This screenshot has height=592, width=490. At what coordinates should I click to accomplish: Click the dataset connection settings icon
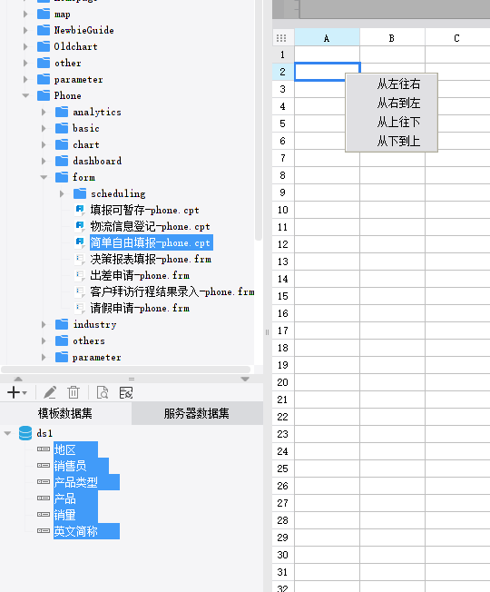point(126,392)
